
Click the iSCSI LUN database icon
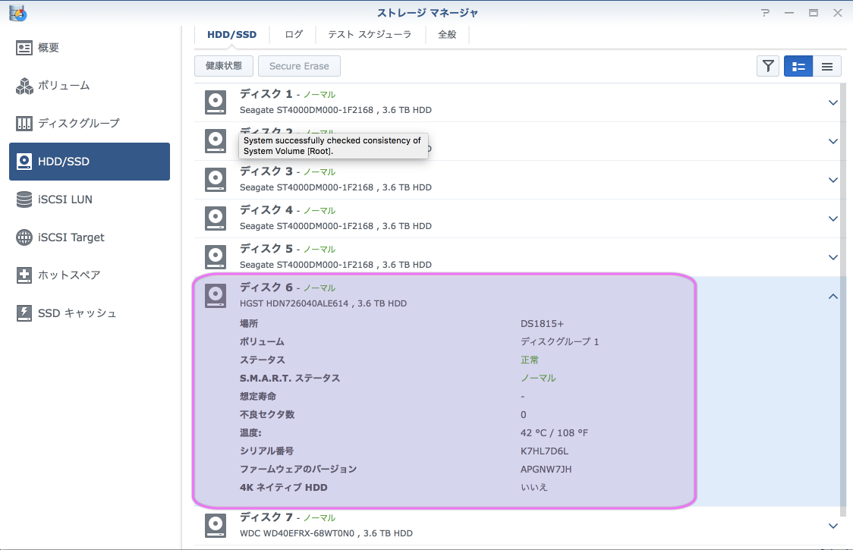[x=24, y=200]
